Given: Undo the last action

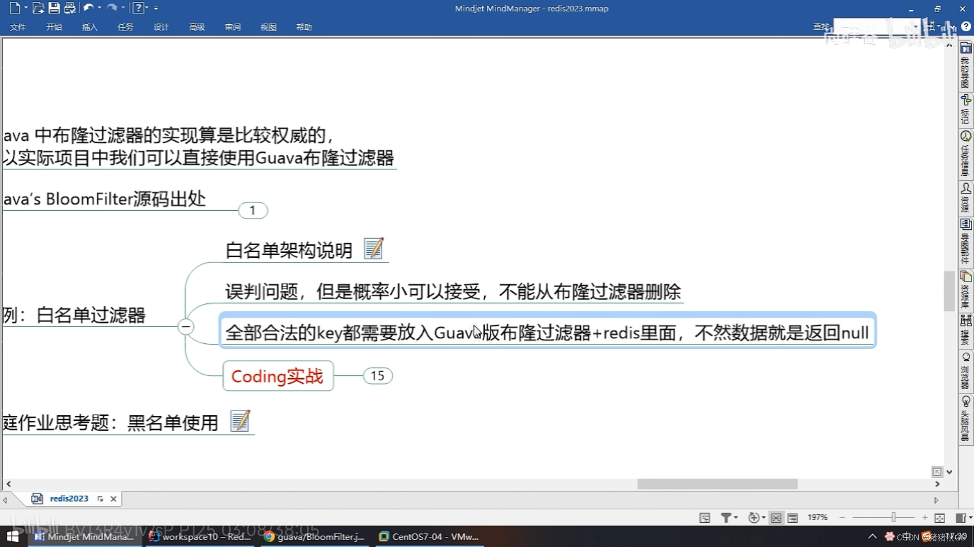Looking at the screenshot, I should (88, 8).
